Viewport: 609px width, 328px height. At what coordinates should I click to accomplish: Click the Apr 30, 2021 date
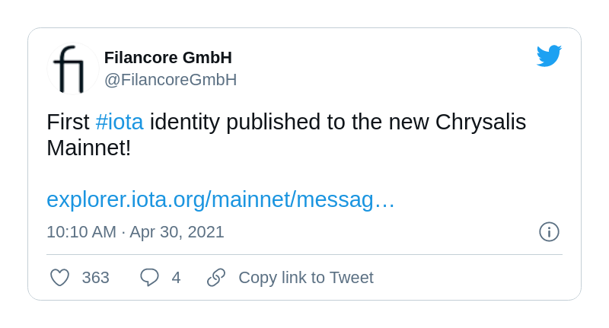(177, 232)
